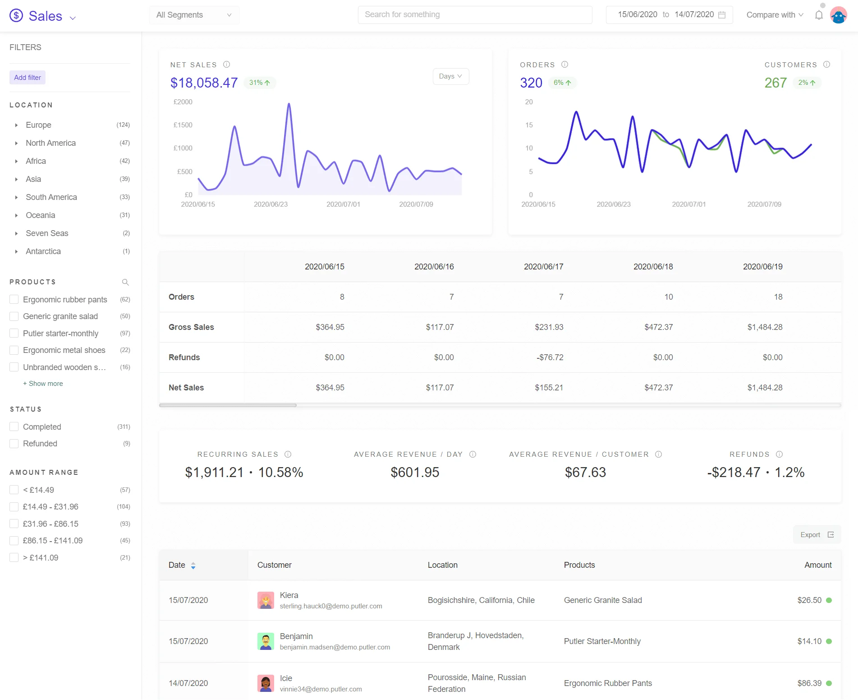
Task: Enable Completed status filter
Action: (14, 427)
